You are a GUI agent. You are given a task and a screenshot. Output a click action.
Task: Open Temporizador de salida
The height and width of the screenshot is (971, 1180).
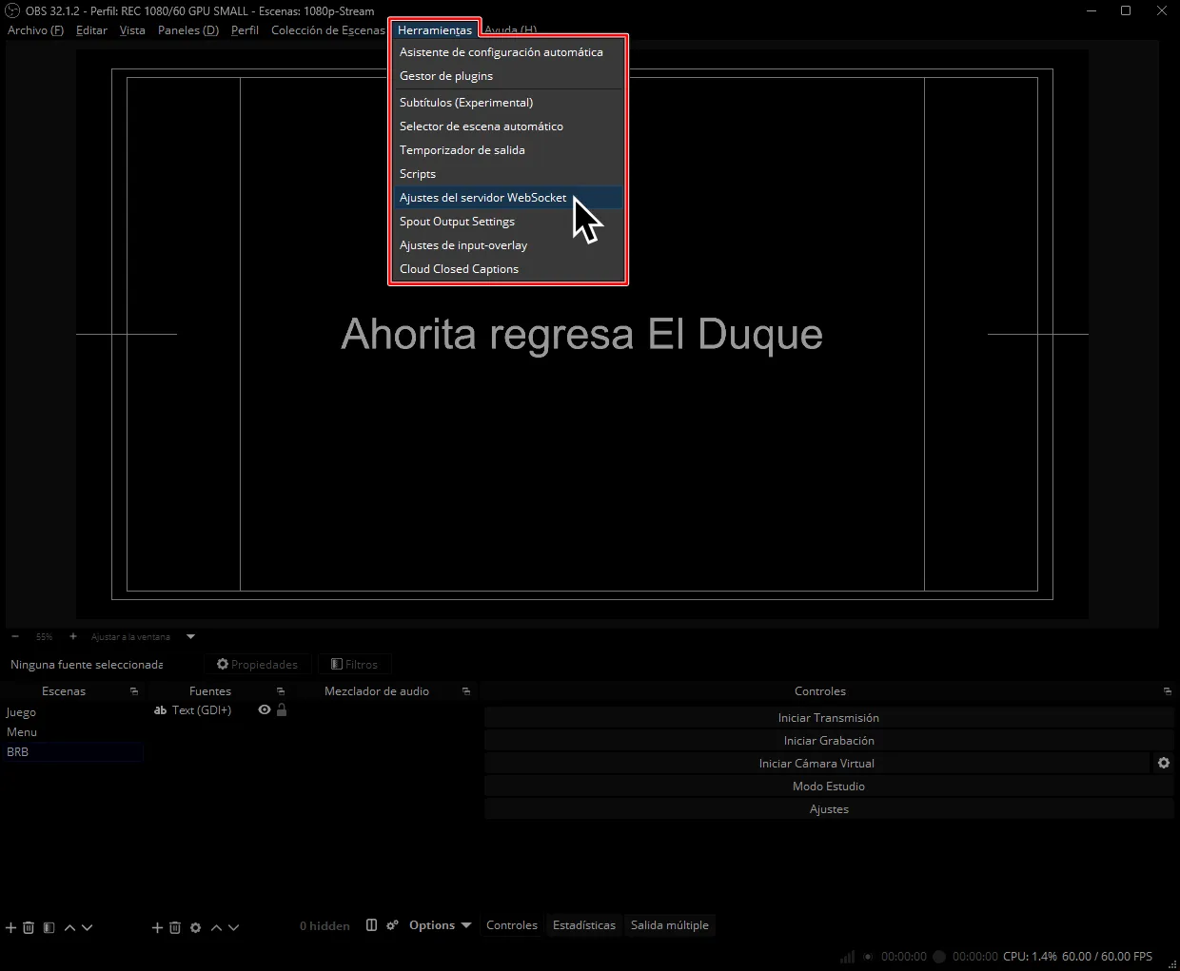click(x=508, y=150)
